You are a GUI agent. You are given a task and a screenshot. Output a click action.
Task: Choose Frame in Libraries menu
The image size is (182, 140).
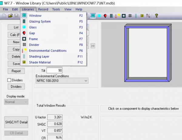(x=53, y=39)
